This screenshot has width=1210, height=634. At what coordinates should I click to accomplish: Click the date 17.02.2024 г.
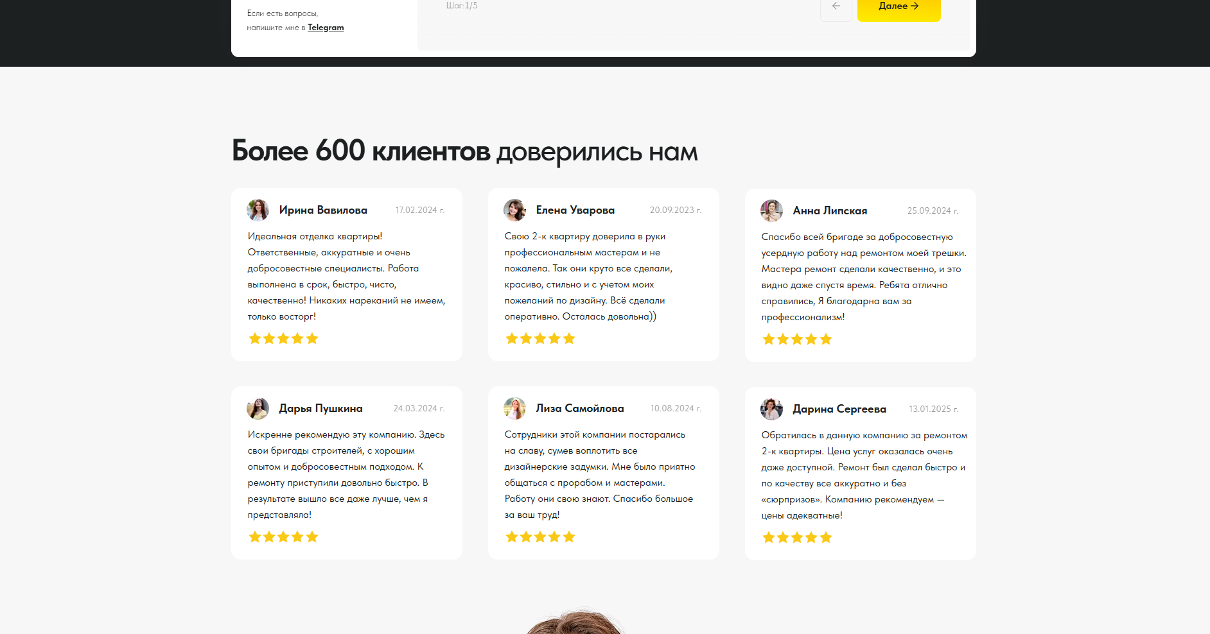(420, 210)
